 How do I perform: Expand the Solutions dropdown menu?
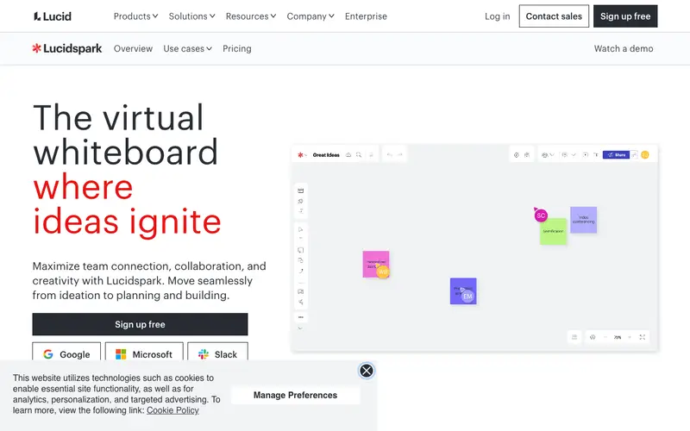pyautogui.click(x=191, y=16)
